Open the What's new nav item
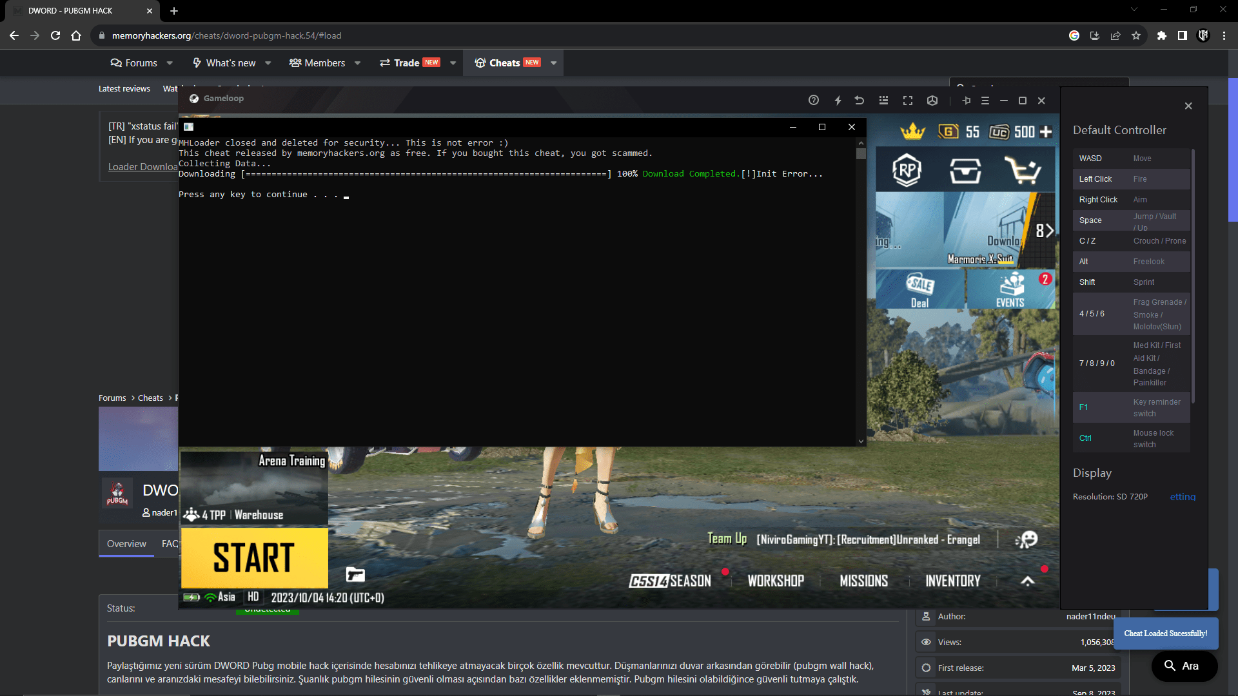 (224, 63)
